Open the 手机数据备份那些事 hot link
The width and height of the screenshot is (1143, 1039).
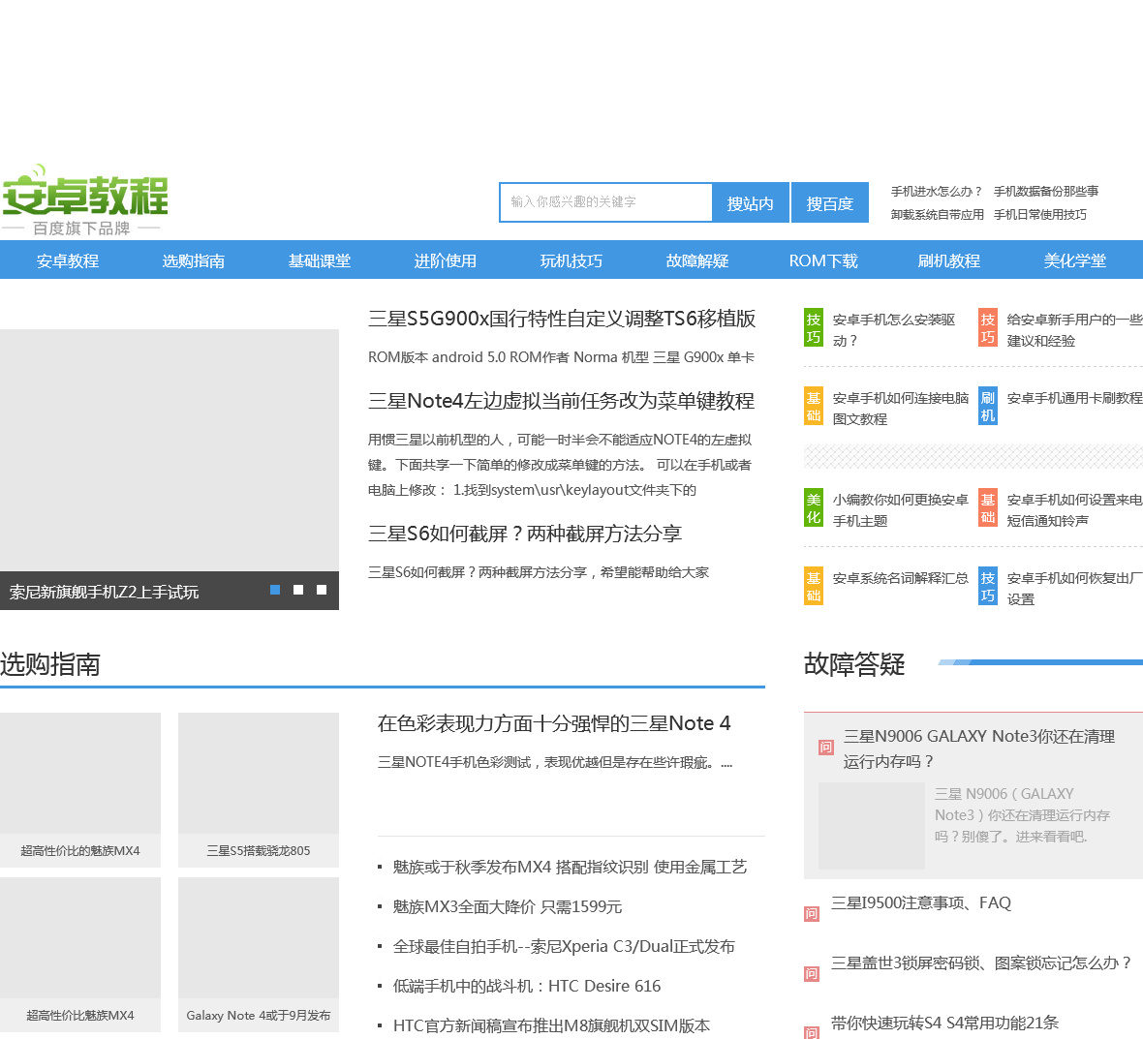coord(1046,192)
